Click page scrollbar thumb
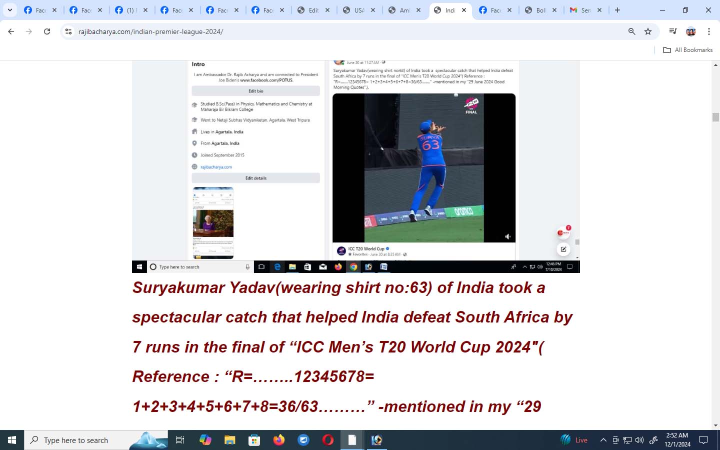 point(715,117)
